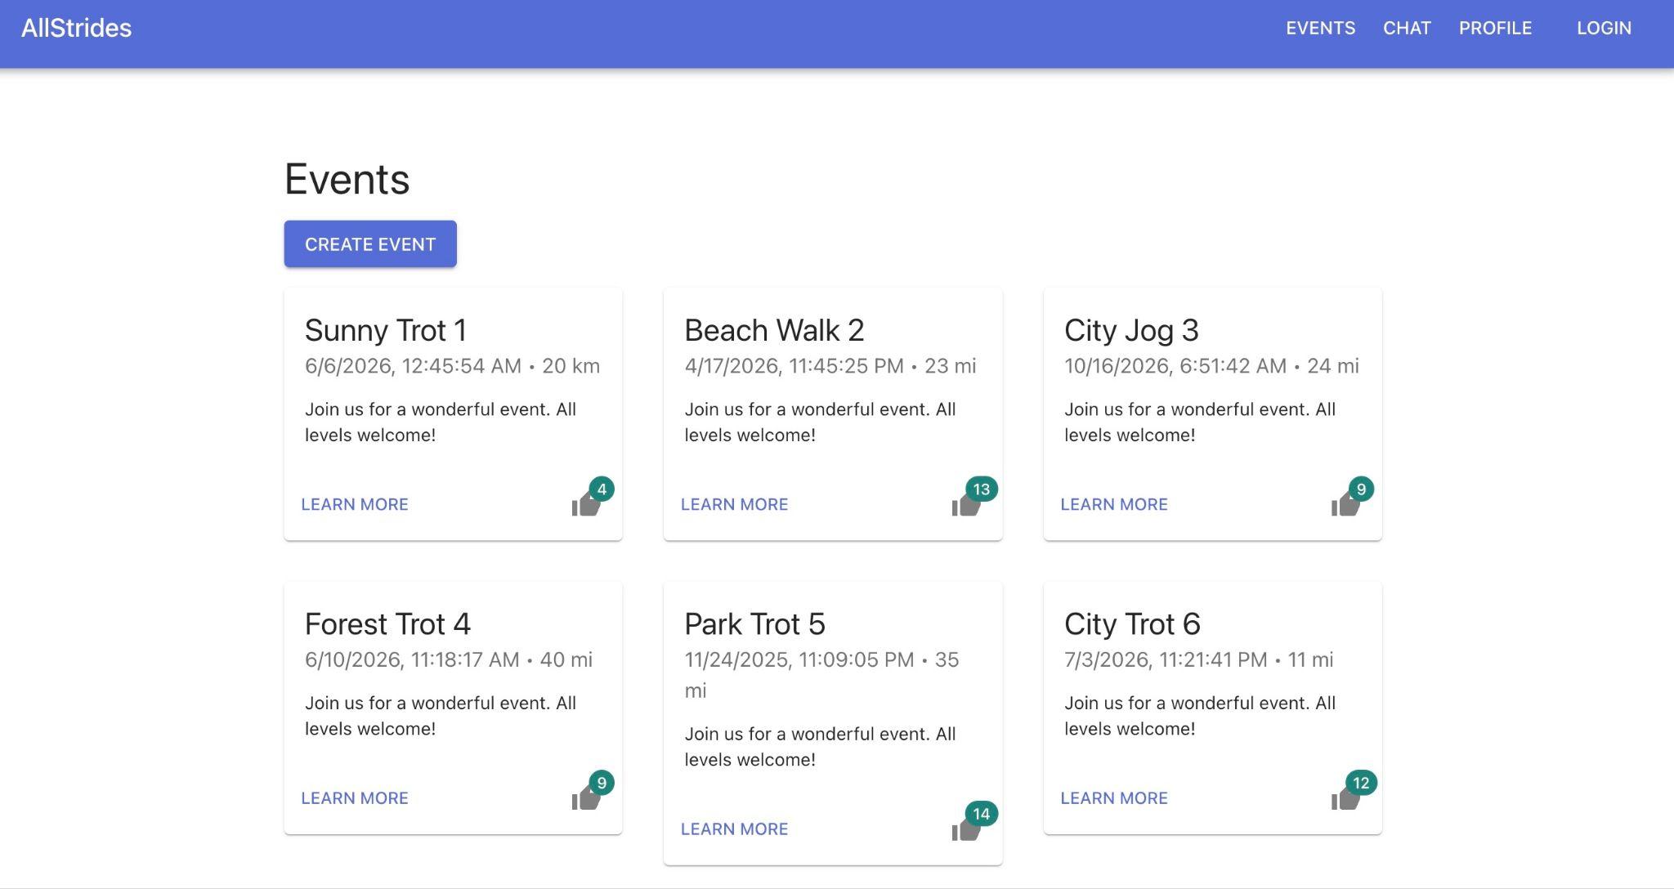Click the AllStrides logo text

[x=77, y=28]
